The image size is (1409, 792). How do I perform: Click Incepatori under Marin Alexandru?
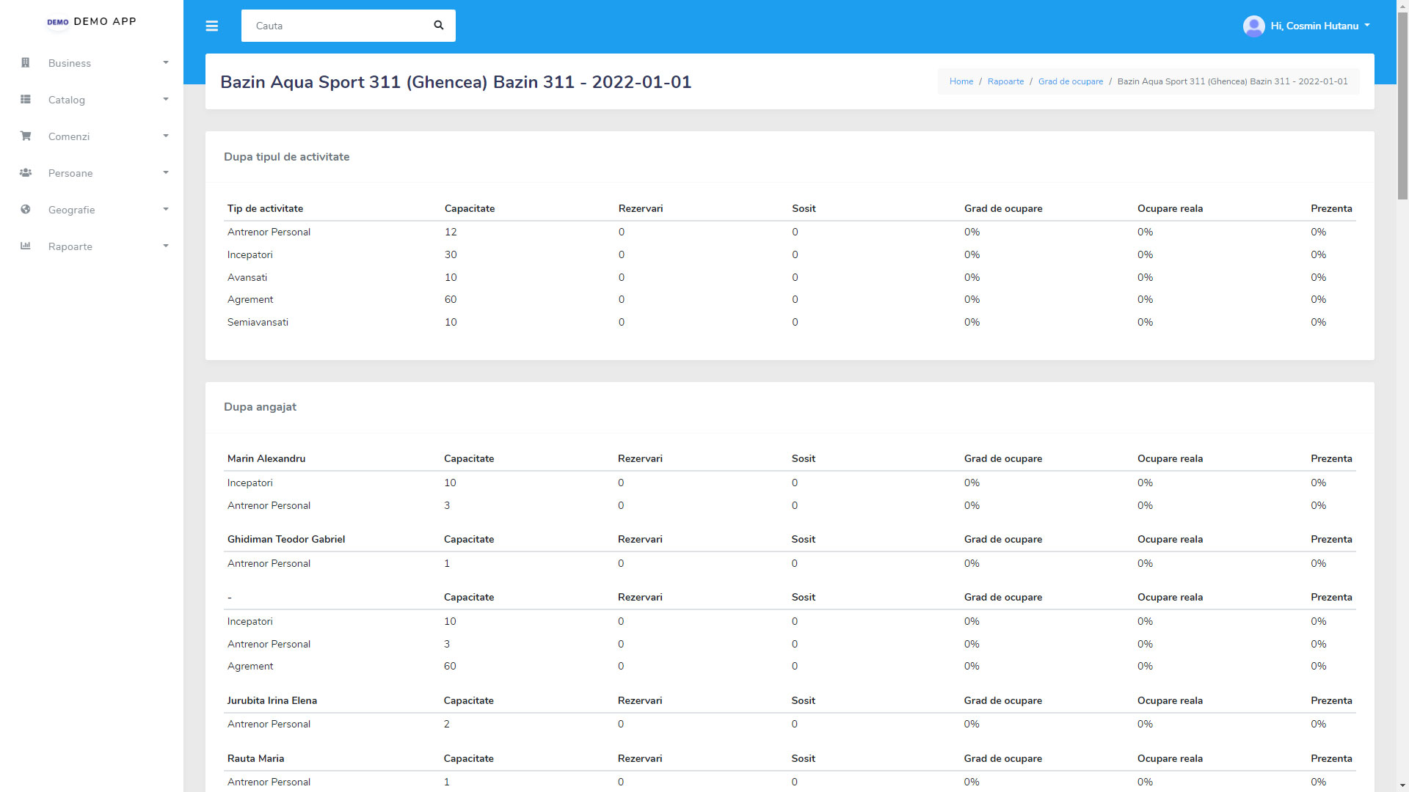point(250,483)
